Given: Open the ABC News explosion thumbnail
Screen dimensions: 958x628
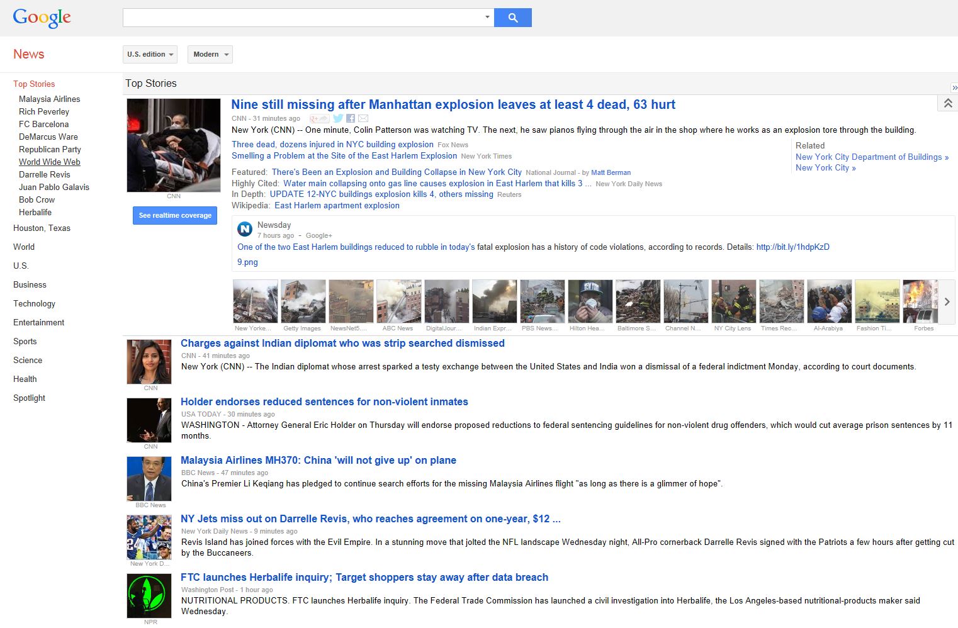Looking at the screenshot, I should click(399, 301).
